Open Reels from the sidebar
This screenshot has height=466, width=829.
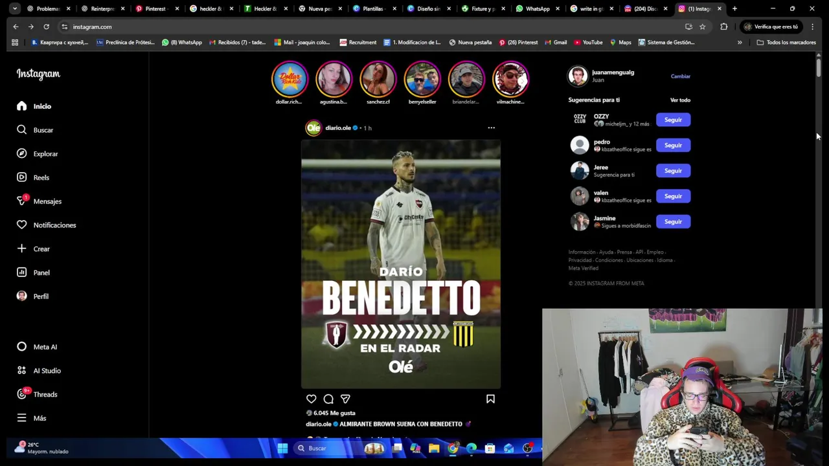point(32,177)
